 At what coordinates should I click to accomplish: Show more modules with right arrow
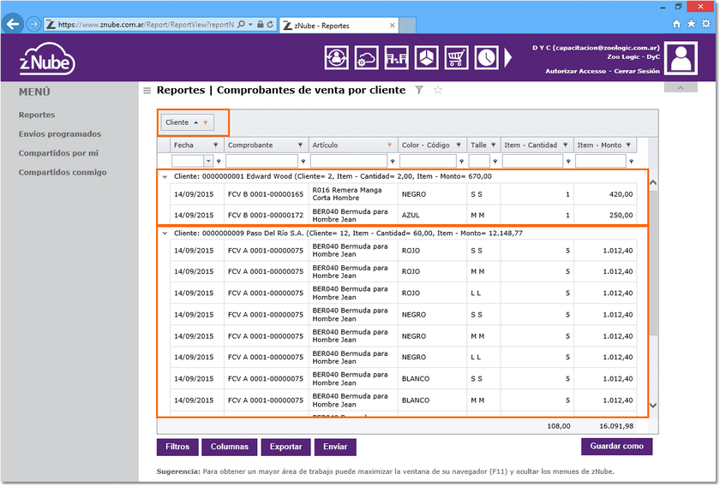point(507,58)
